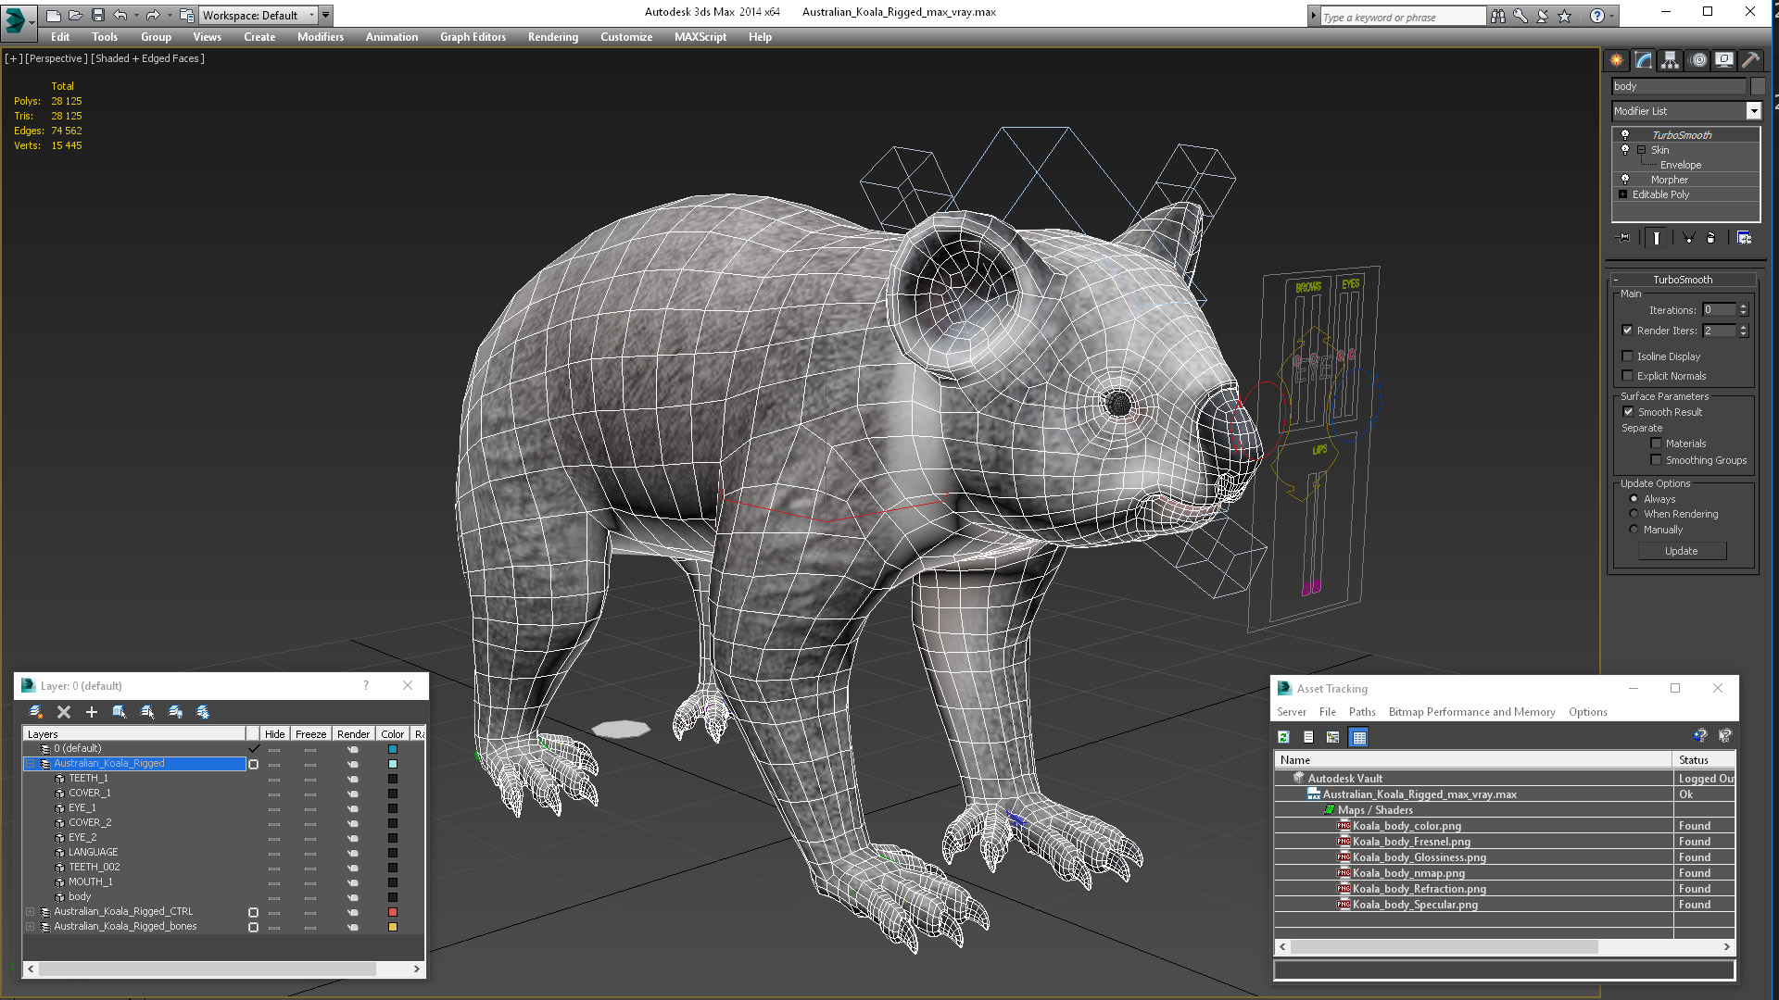Enable Separate by Smoothing Groups checkbox

(1656, 460)
